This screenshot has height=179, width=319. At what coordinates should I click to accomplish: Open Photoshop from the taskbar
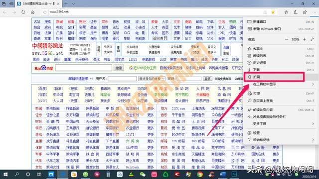(234, 175)
